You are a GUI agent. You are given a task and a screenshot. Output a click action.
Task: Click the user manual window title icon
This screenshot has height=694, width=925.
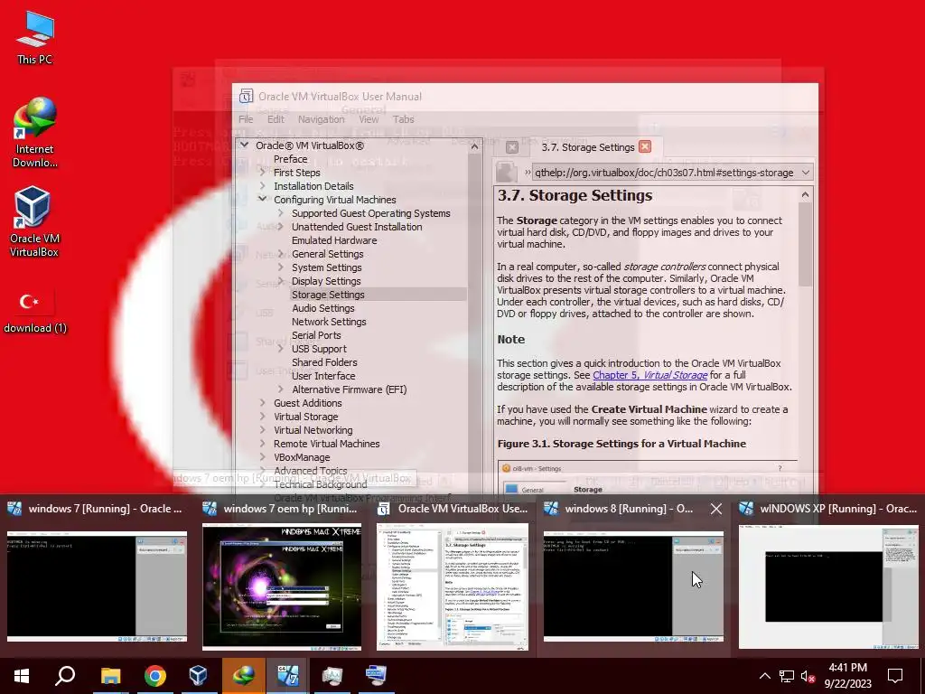(x=246, y=96)
